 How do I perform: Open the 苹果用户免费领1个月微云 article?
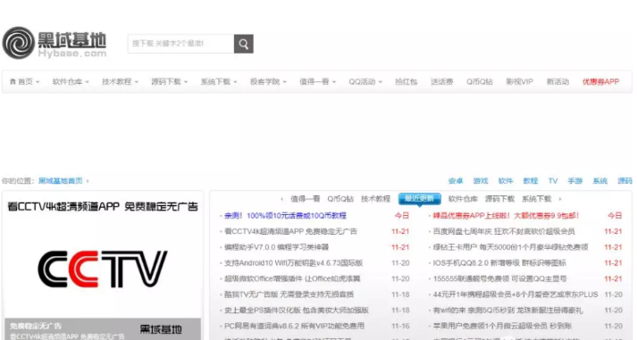(502, 326)
